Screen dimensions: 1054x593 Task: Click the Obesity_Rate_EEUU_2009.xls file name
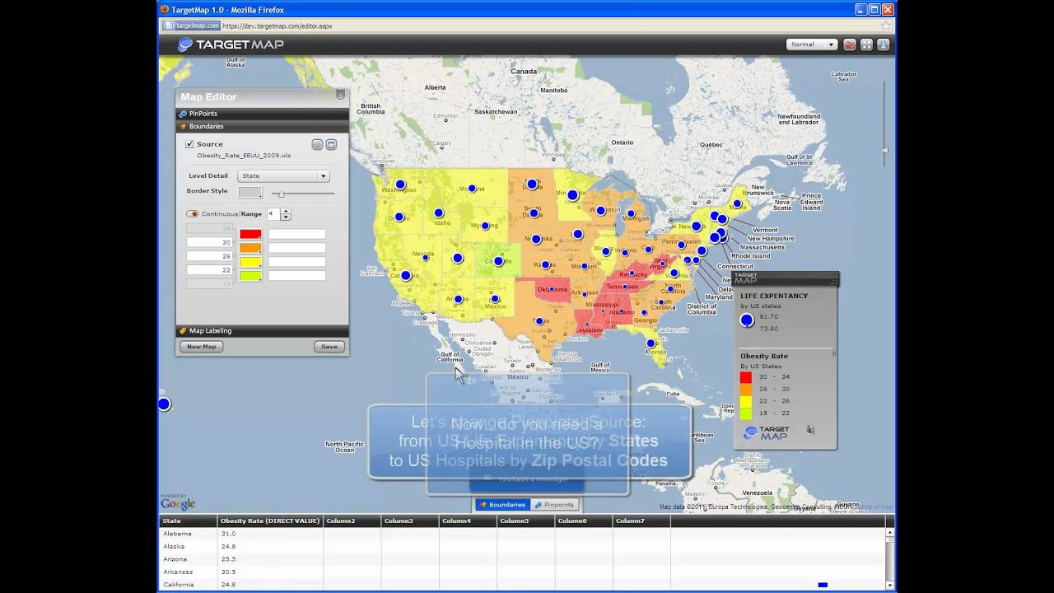point(244,156)
